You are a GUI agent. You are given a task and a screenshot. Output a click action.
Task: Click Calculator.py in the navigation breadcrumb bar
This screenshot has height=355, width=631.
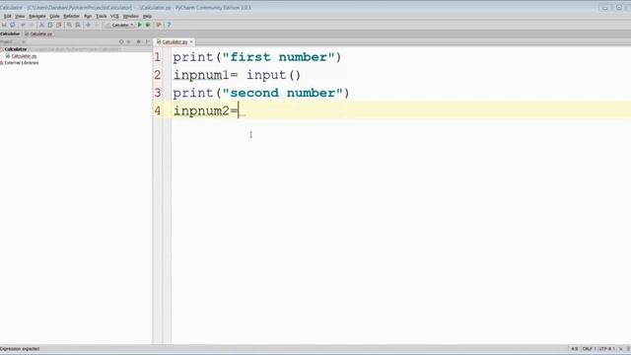coord(39,34)
